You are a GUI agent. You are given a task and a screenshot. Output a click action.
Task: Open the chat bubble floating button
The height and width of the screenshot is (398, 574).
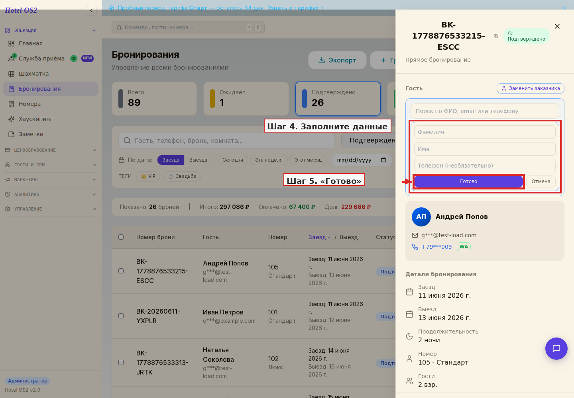click(x=556, y=349)
